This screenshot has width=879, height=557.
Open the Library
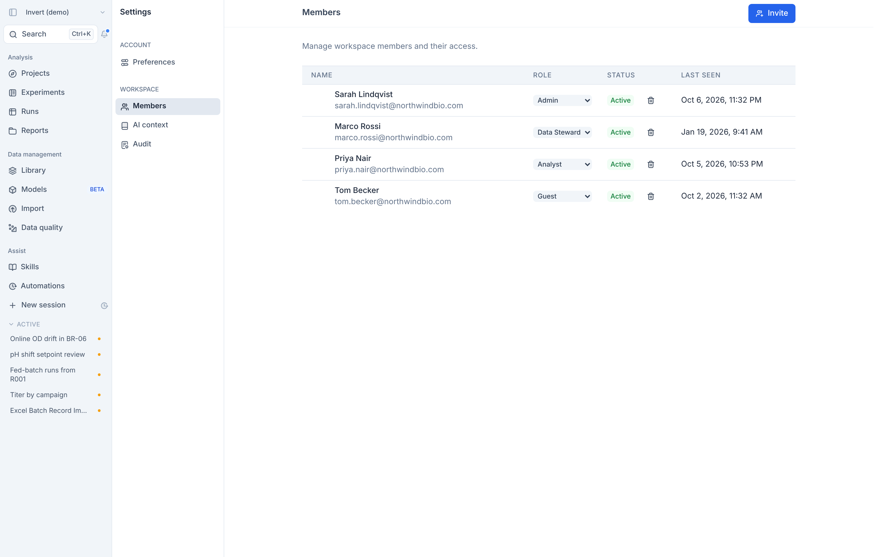pos(56,170)
